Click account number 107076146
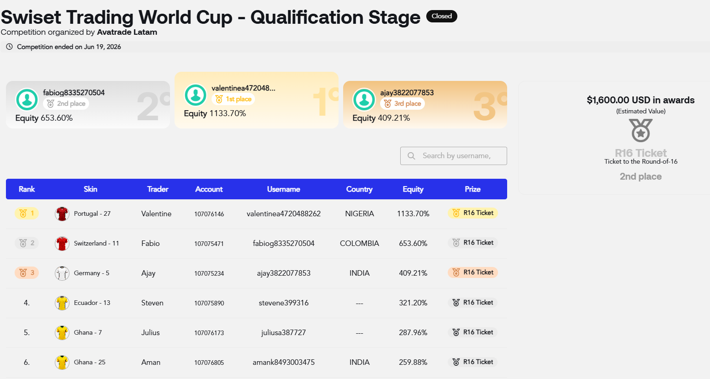The height and width of the screenshot is (379, 710). [209, 214]
